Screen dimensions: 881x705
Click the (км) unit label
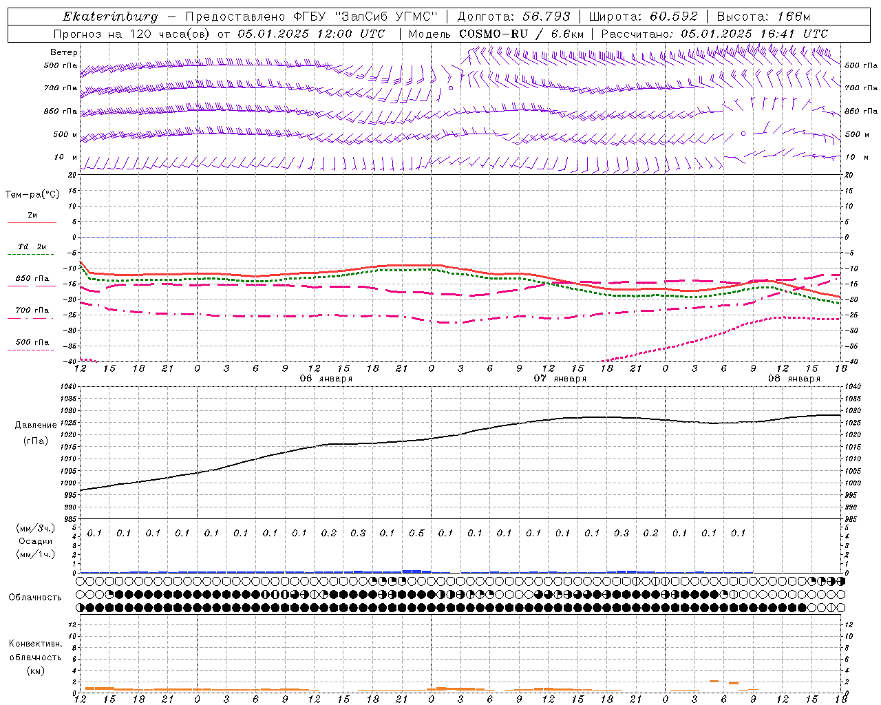[35, 671]
